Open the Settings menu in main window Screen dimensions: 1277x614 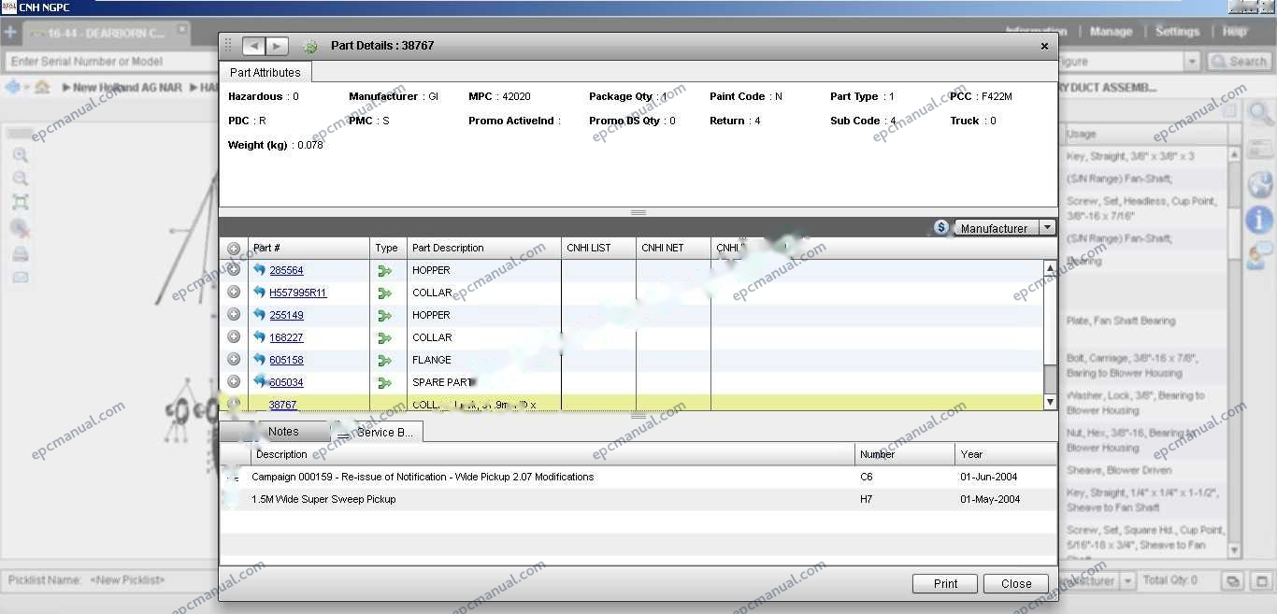pos(1177,32)
